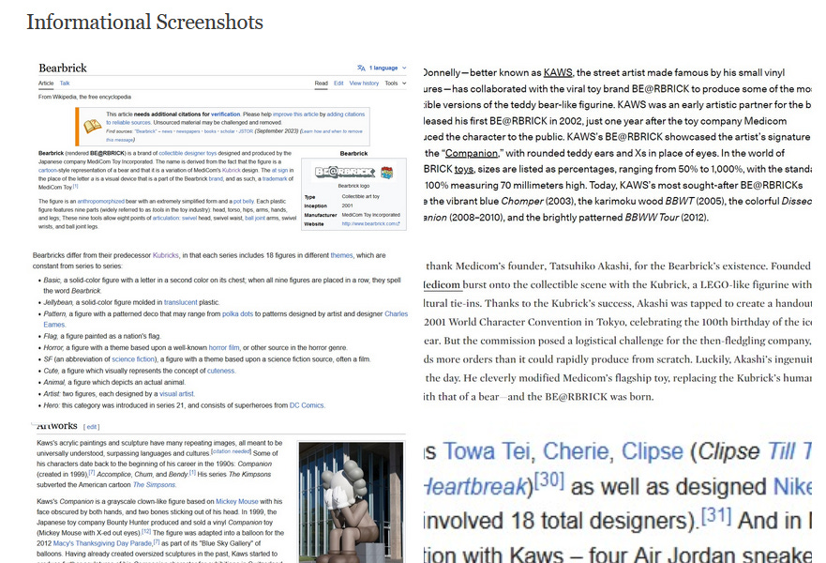Screen dimensions: 826x563
Task: Expand the Tools menu
Action: point(395,84)
